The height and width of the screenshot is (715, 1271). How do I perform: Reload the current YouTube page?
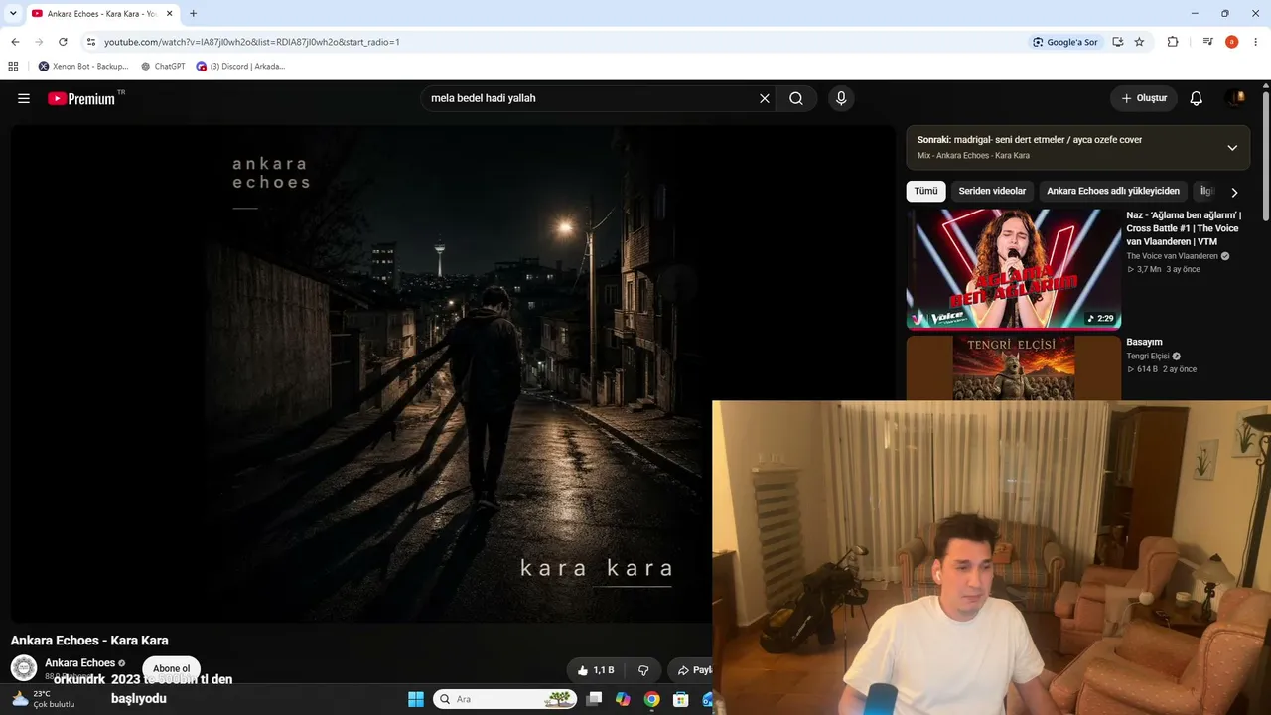click(63, 42)
